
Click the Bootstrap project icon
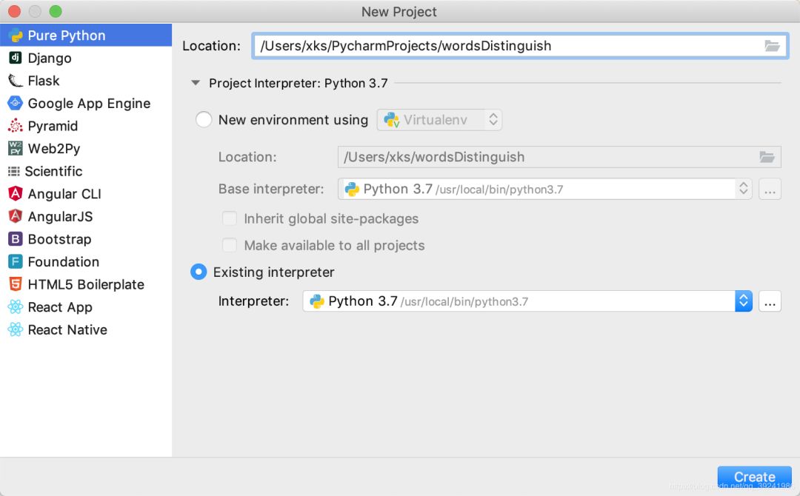click(16, 239)
